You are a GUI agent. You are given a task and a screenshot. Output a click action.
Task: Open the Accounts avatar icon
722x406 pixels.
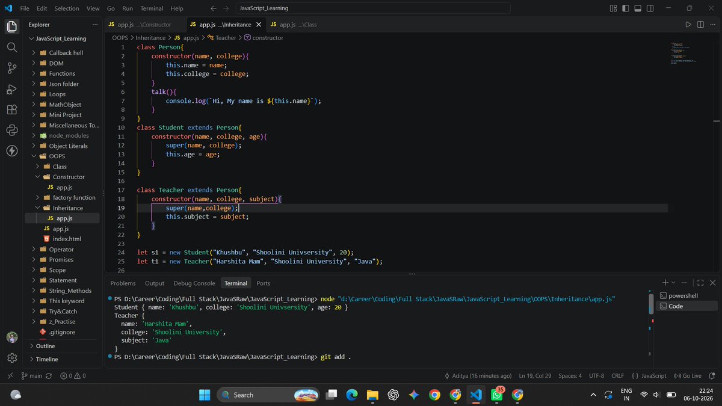coord(11,337)
